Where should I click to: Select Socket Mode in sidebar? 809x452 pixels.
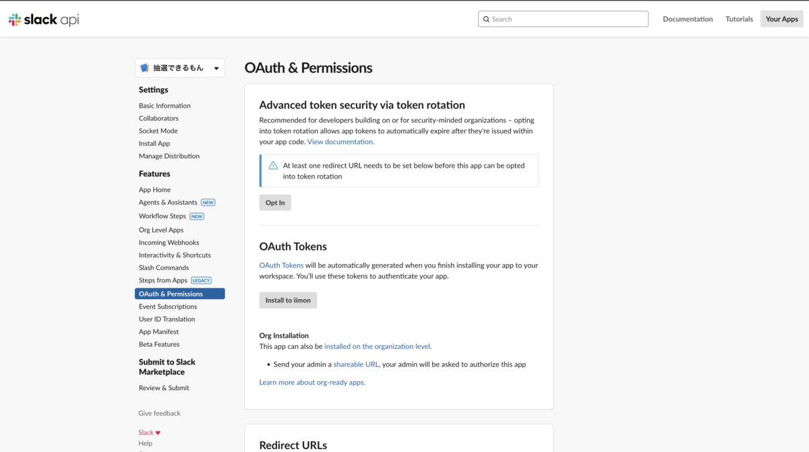coord(158,131)
